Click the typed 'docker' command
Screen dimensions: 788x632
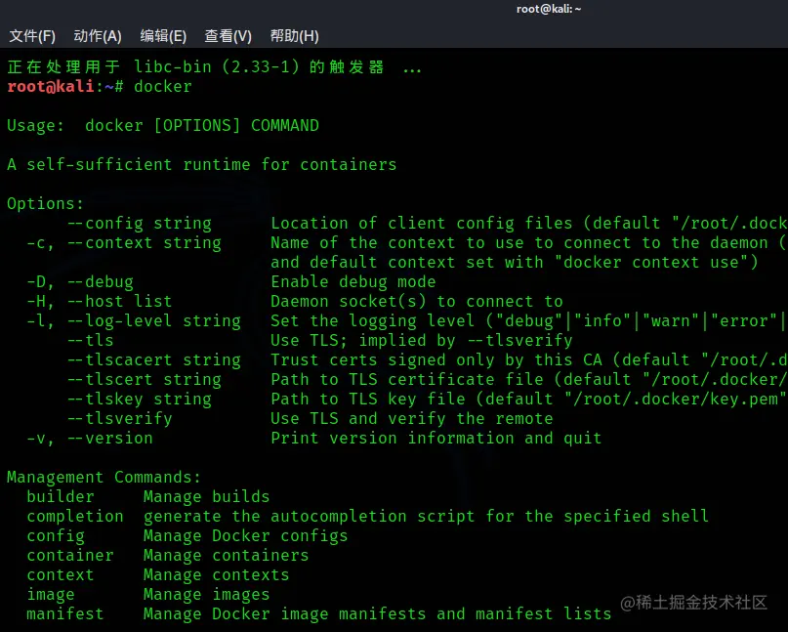[x=163, y=87]
